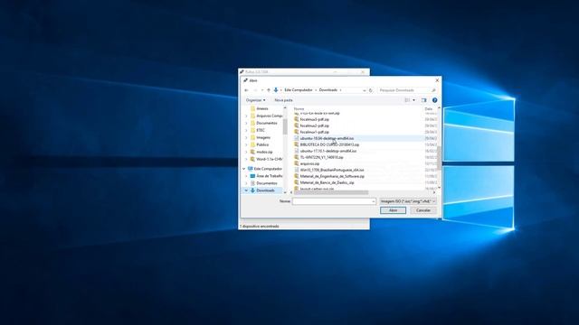
Task: Select focalmuc3-pdf.zip file
Action: click(x=314, y=119)
